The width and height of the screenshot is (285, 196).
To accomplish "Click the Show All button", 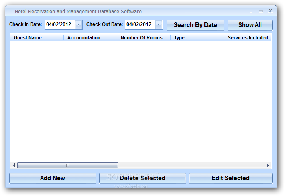I will (x=250, y=25).
